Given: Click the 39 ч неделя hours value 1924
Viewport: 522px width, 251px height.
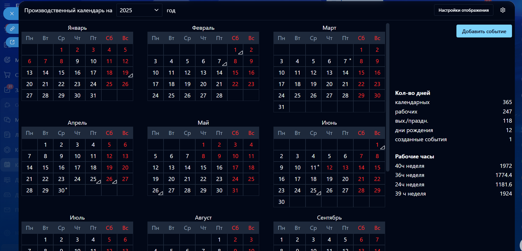Looking at the screenshot, I should pos(506,194).
